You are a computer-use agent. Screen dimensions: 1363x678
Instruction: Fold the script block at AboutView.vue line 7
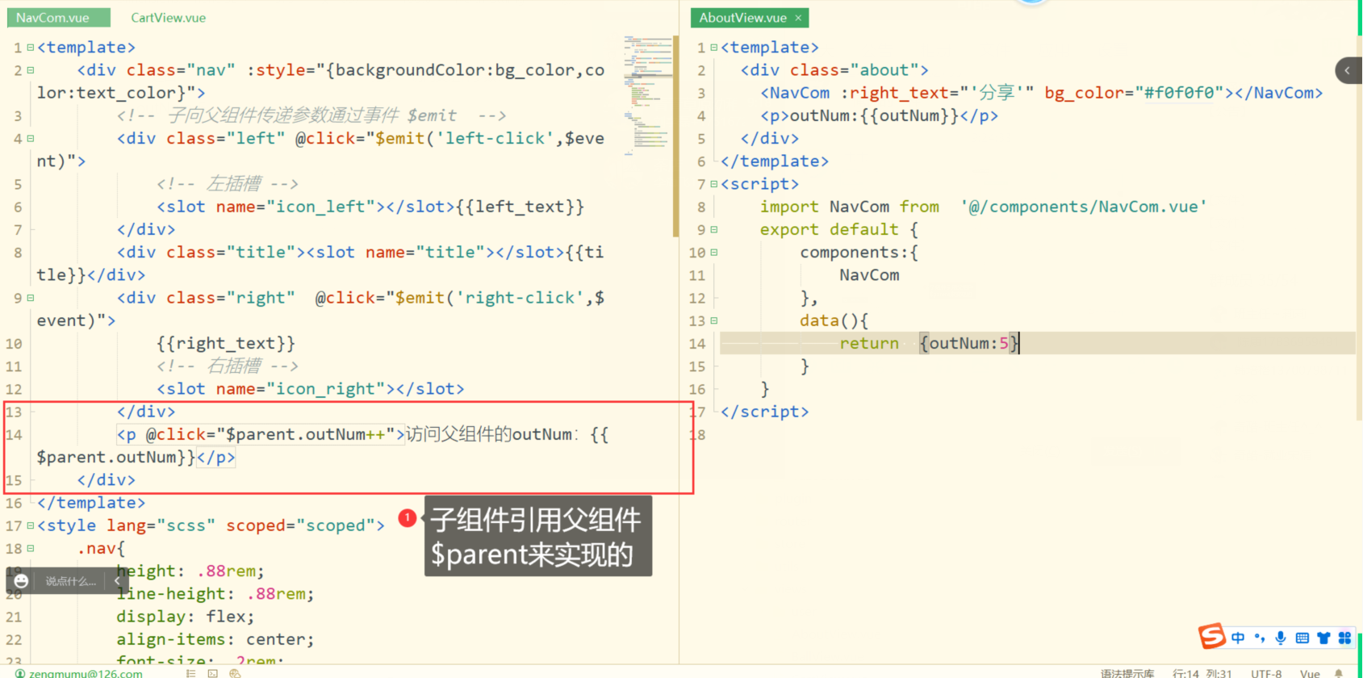click(714, 184)
